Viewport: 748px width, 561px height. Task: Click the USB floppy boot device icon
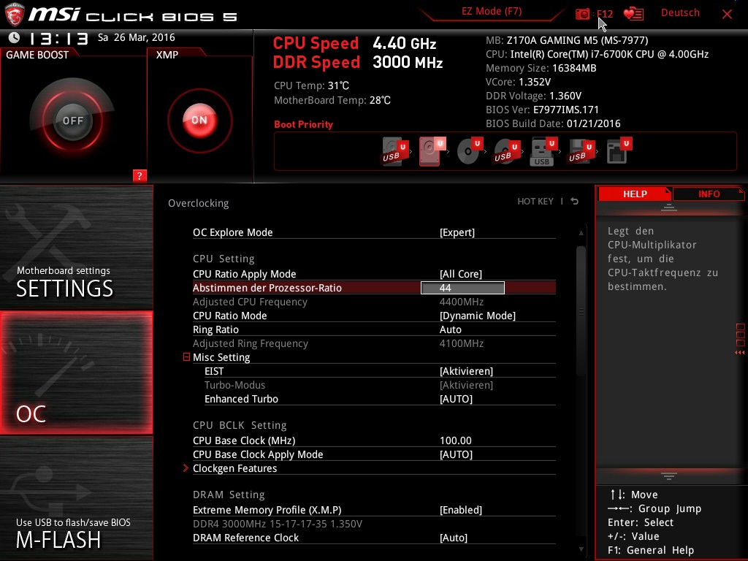(x=581, y=150)
